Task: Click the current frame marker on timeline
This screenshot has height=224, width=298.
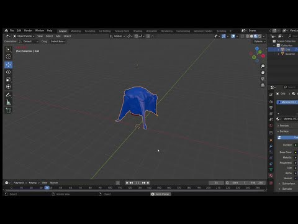Action: [x=47, y=188]
